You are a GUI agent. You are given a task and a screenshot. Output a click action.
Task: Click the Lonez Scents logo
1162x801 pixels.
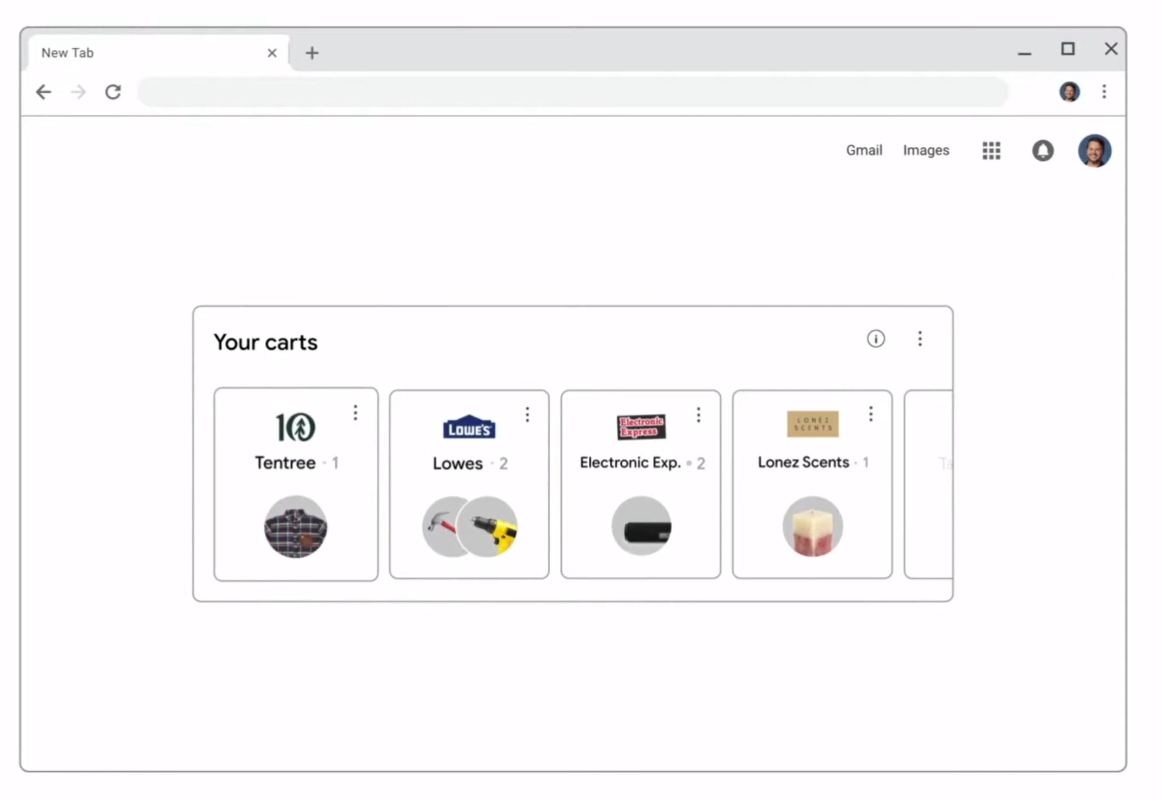(813, 424)
